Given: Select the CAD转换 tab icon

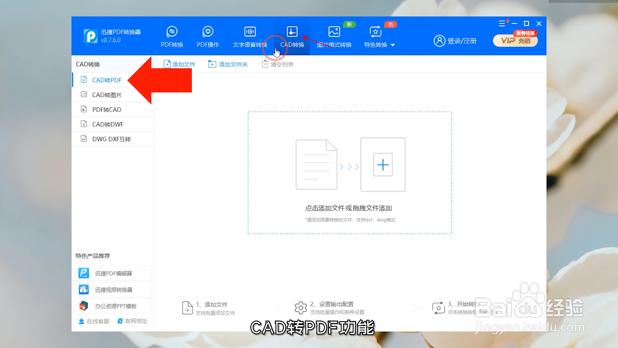Looking at the screenshot, I should pos(292,32).
